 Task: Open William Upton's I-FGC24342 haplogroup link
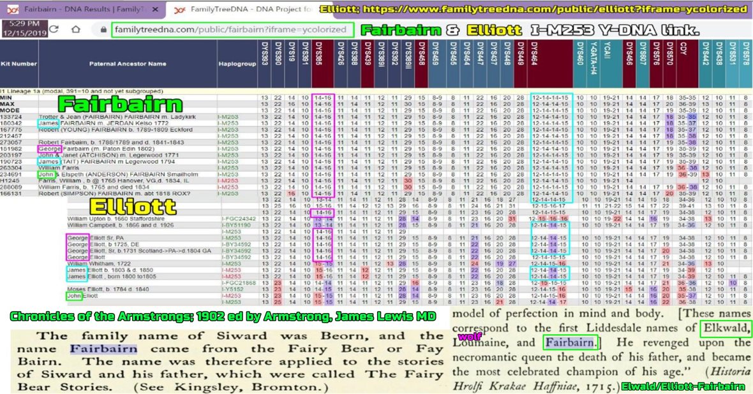point(238,219)
